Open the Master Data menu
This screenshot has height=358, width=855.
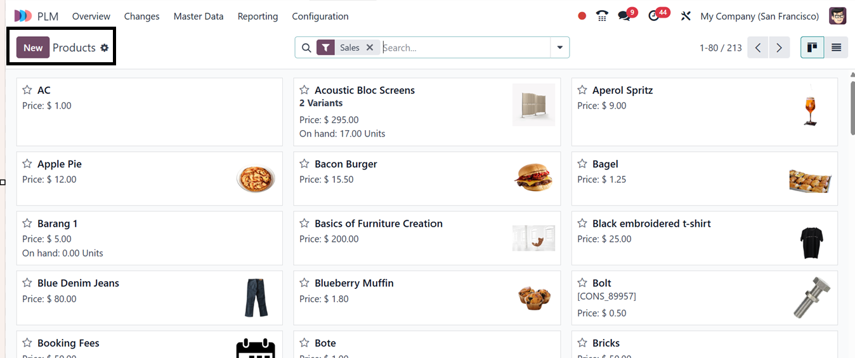[199, 16]
